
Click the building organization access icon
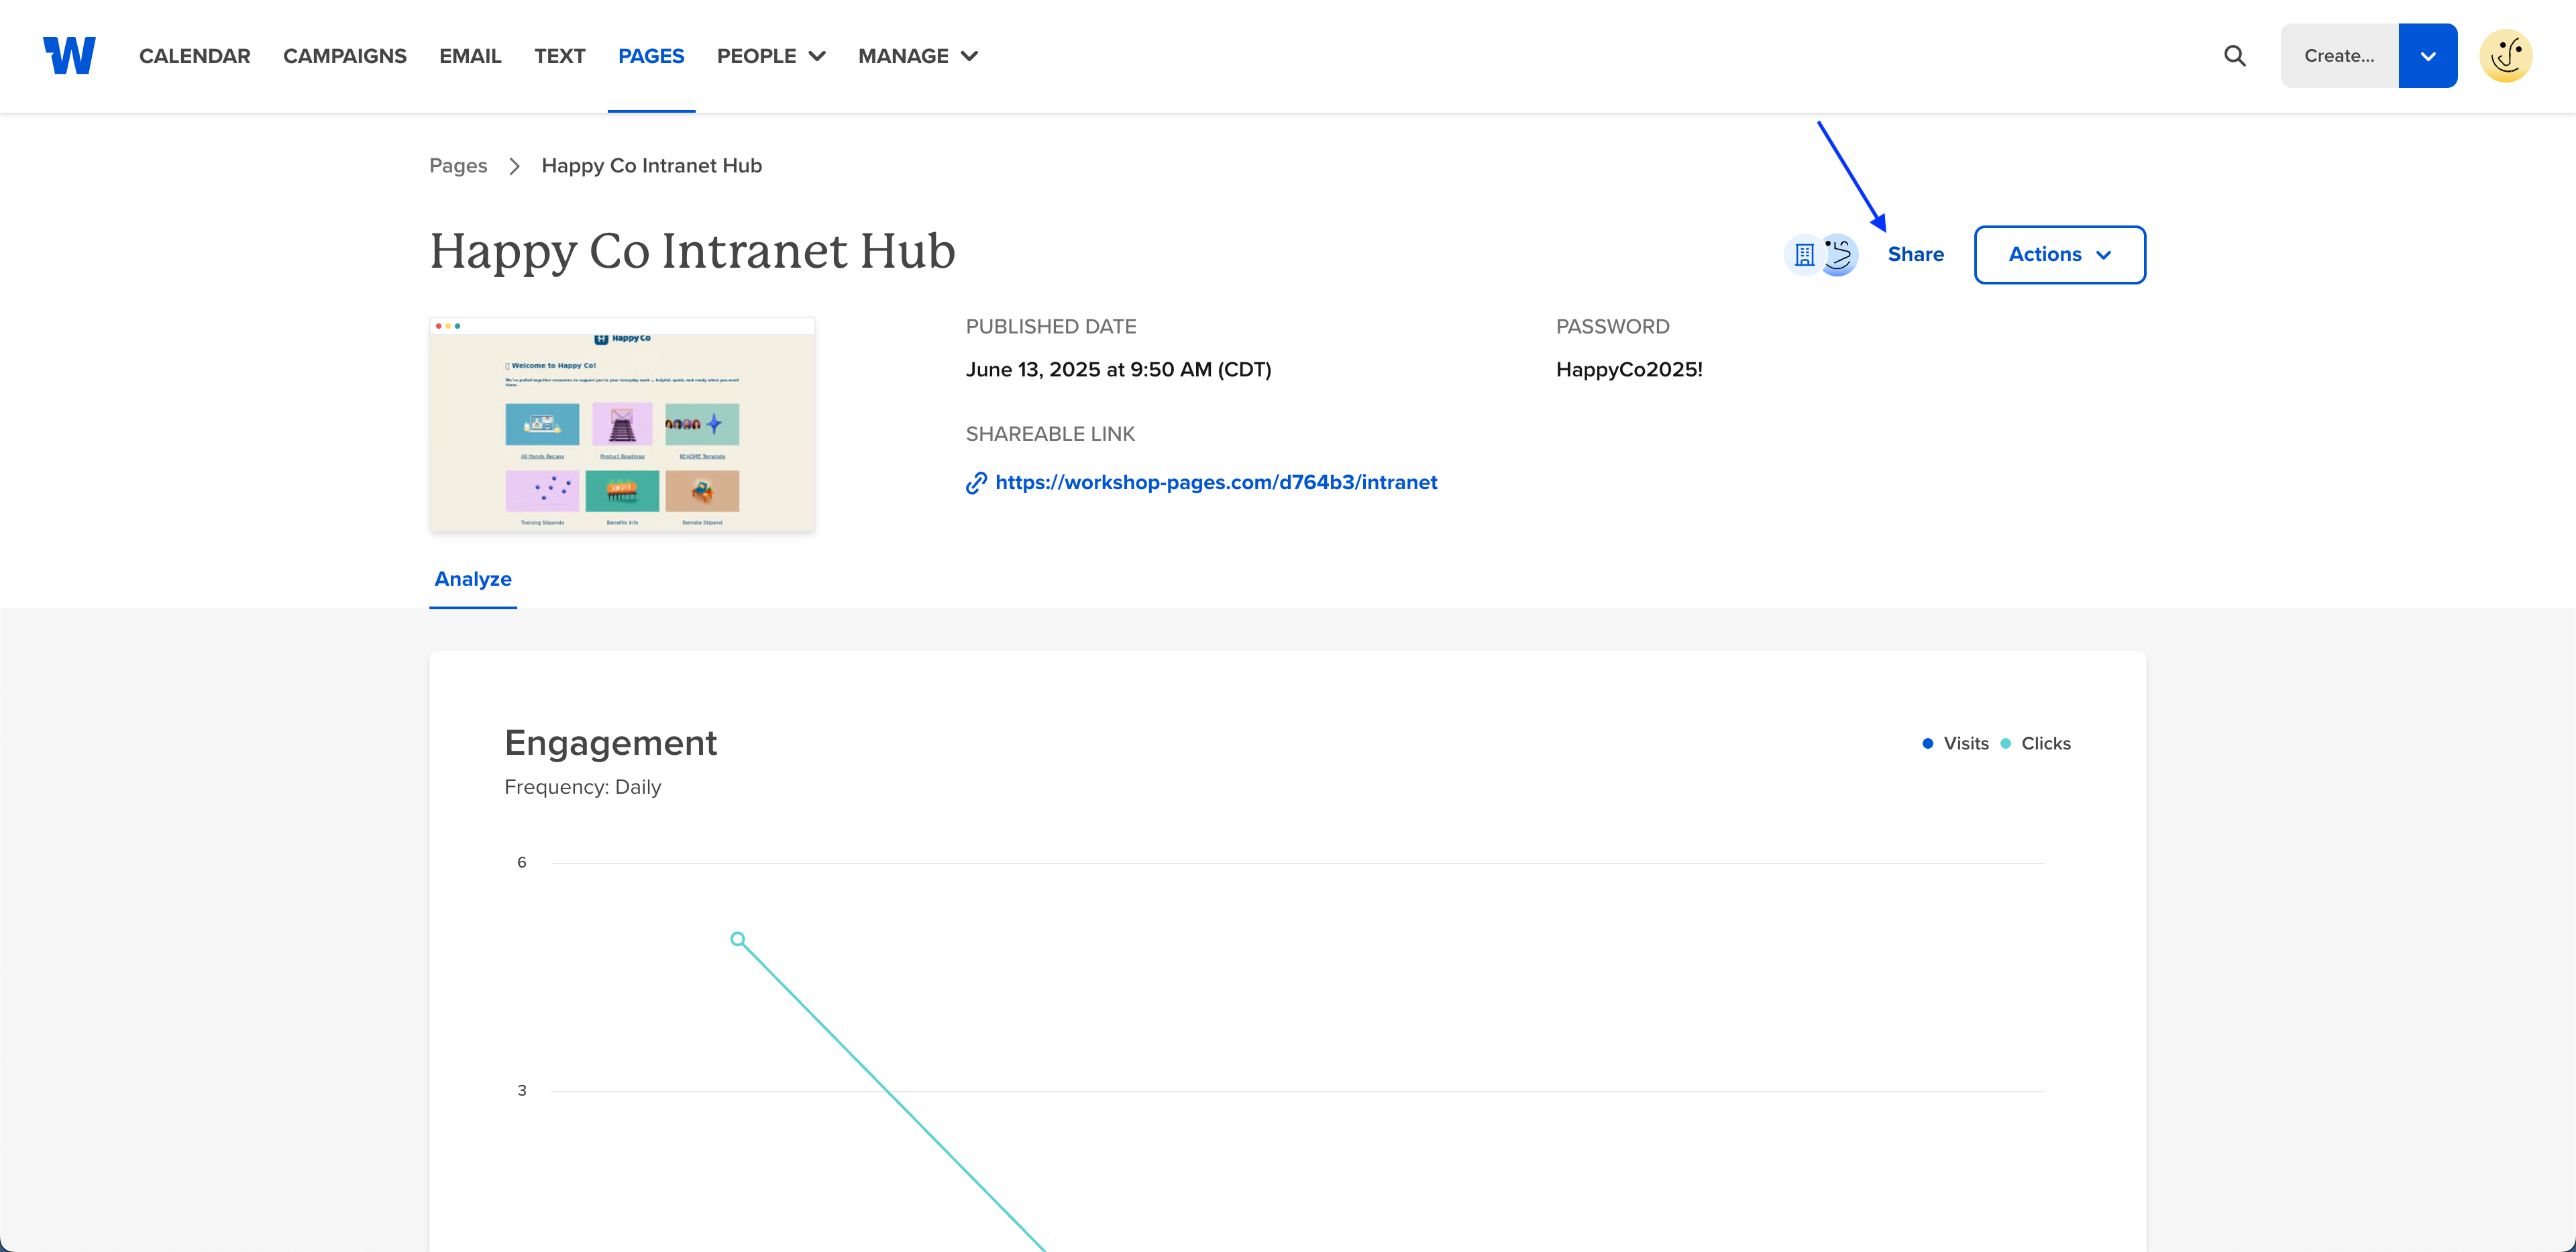[x=1804, y=255]
